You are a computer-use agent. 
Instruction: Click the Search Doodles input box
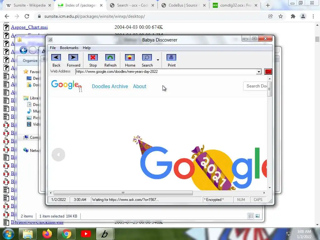255,86
